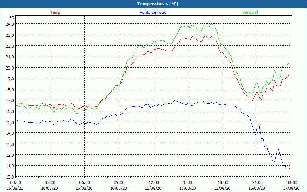
Task: Click the '15,0' y-axis value
Action: pyautogui.click(x=10, y=122)
